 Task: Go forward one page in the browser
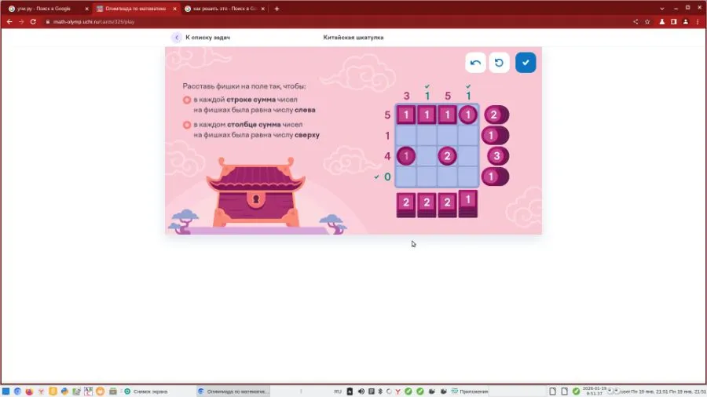(21, 22)
